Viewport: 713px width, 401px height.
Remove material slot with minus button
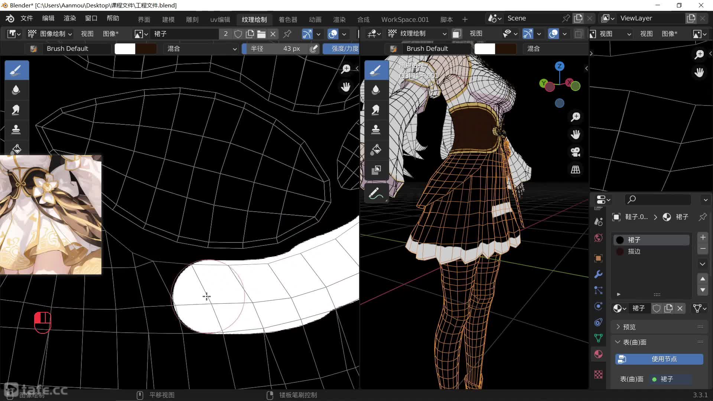click(x=703, y=249)
